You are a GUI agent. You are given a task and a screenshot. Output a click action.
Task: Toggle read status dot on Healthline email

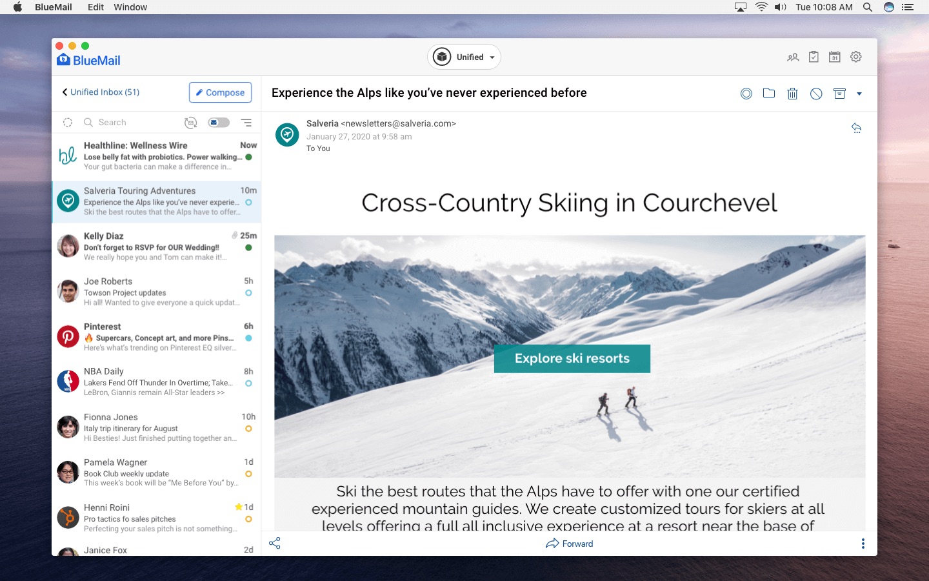tap(248, 157)
